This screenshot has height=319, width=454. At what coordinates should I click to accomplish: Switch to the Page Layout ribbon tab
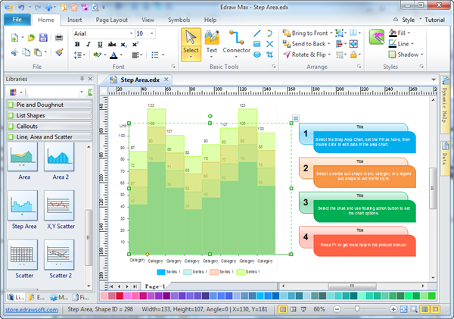[x=113, y=19]
